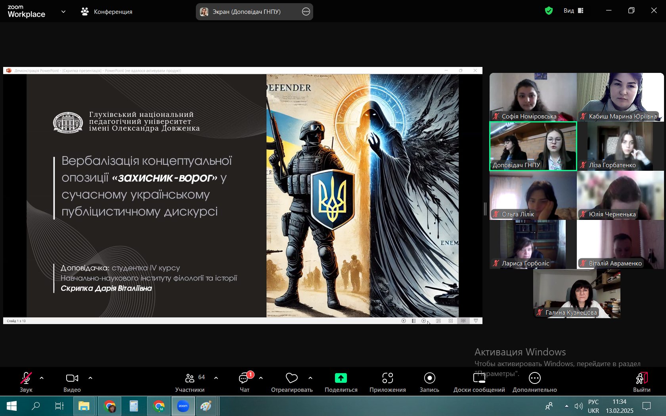Open reactions with Отреагировать heart icon
666x416 pixels.
coord(292,382)
